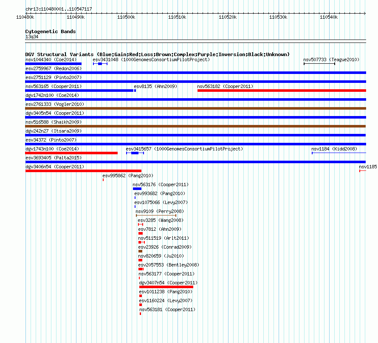Viewport: 378px width, 343px height.
Task: Open esv3431048 1000GenomesConsortiumPilotProject variant
Action: (151, 60)
